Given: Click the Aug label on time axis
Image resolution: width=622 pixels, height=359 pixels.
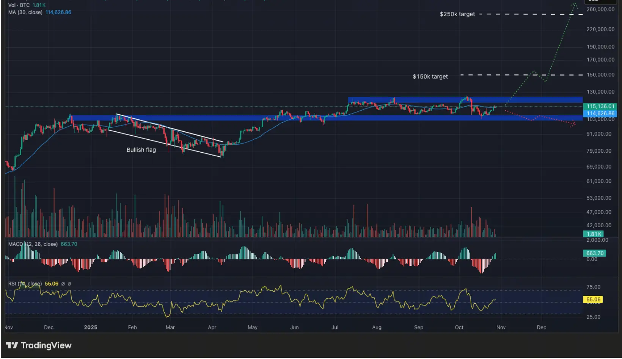Looking at the screenshot, I should point(377,328).
